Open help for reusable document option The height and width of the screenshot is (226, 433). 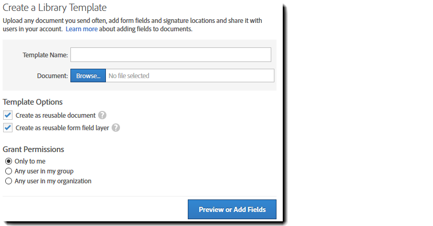click(x=102, y=115)
